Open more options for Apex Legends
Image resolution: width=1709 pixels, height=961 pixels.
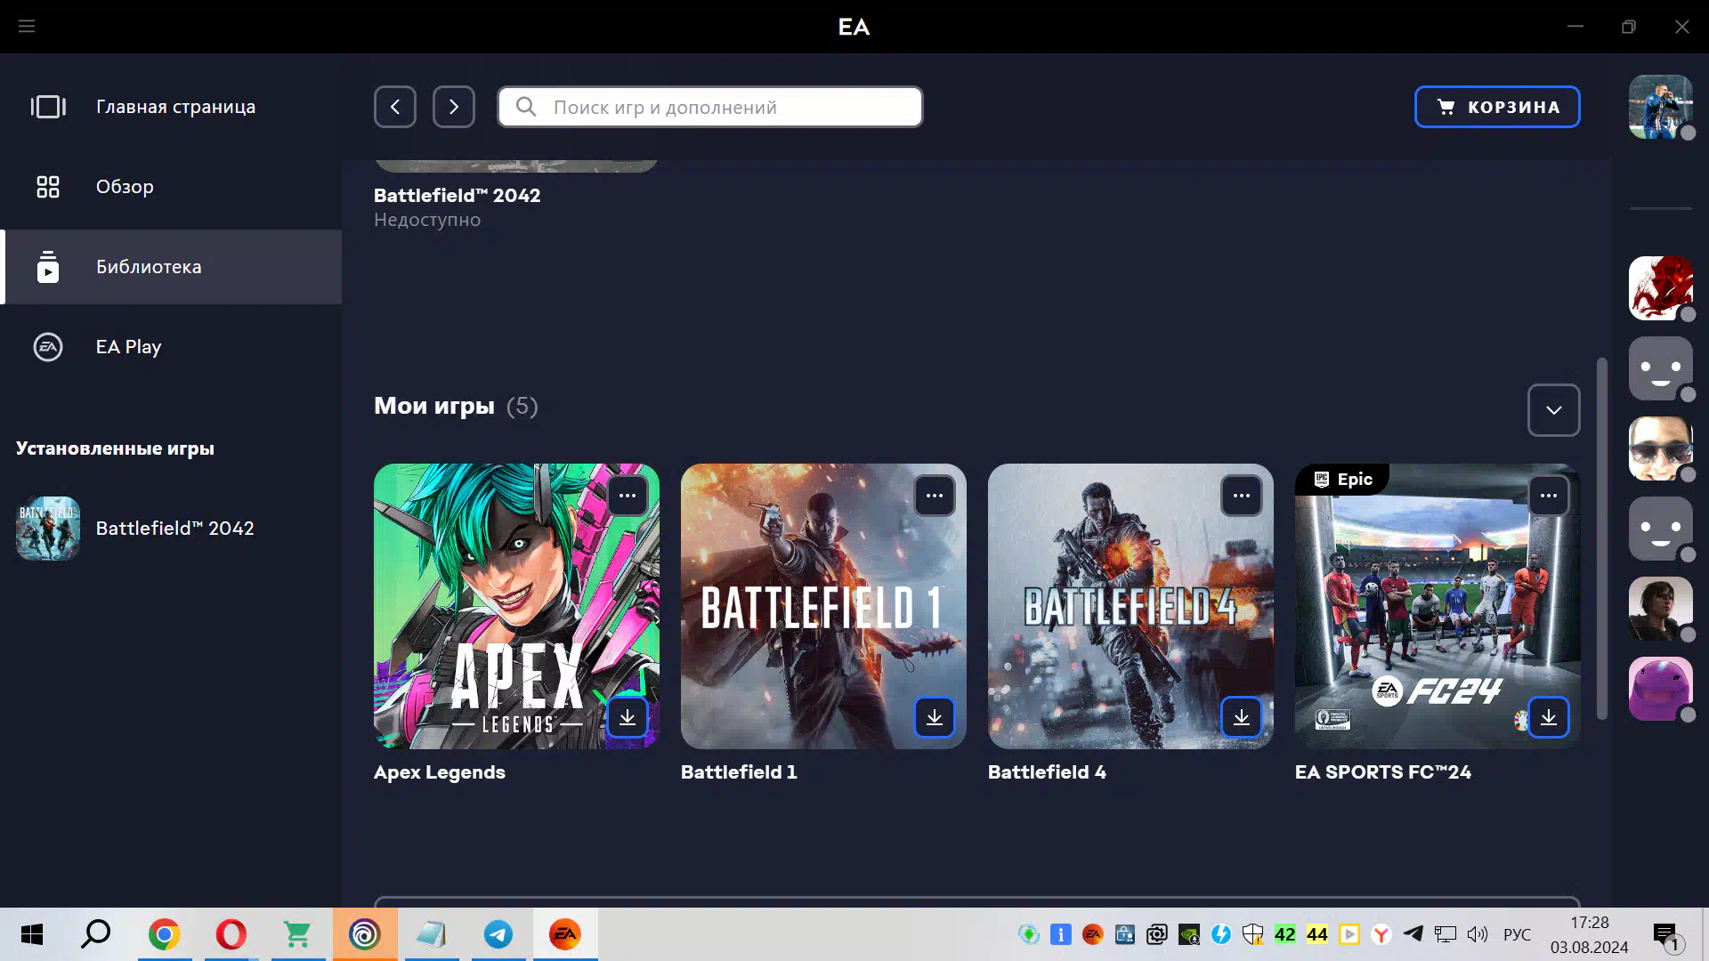[x=628, y=496]
